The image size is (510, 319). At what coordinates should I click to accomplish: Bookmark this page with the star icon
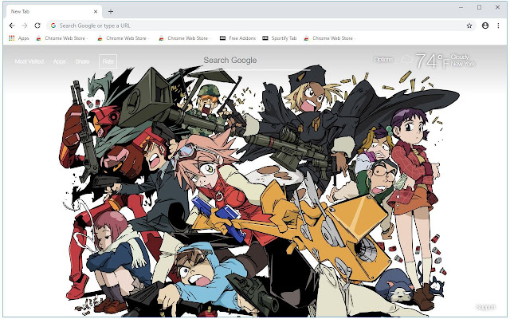tap(469, 26)
